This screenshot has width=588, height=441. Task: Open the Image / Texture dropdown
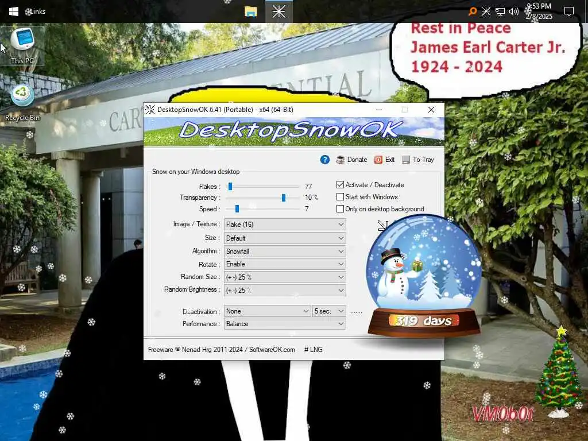[285, 225]
